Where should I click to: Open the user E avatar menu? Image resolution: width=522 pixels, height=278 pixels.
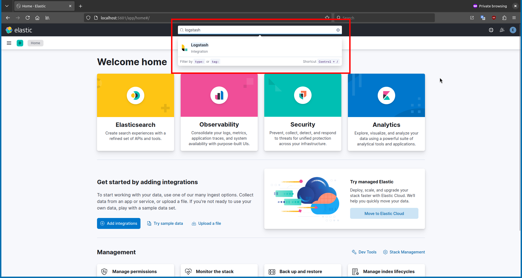point(513,30)
